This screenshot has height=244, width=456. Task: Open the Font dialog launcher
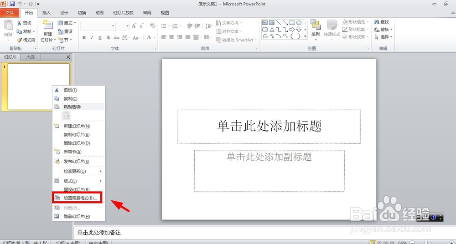click(155, 48)
